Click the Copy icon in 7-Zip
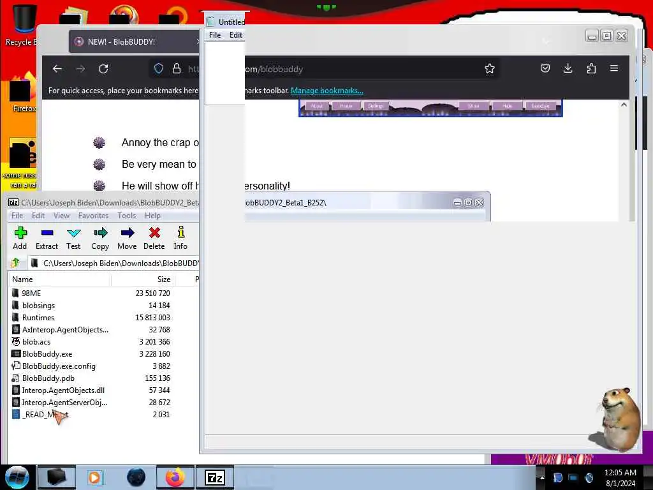This screenshot has width=653, height=490. click(x=100, y=238)
